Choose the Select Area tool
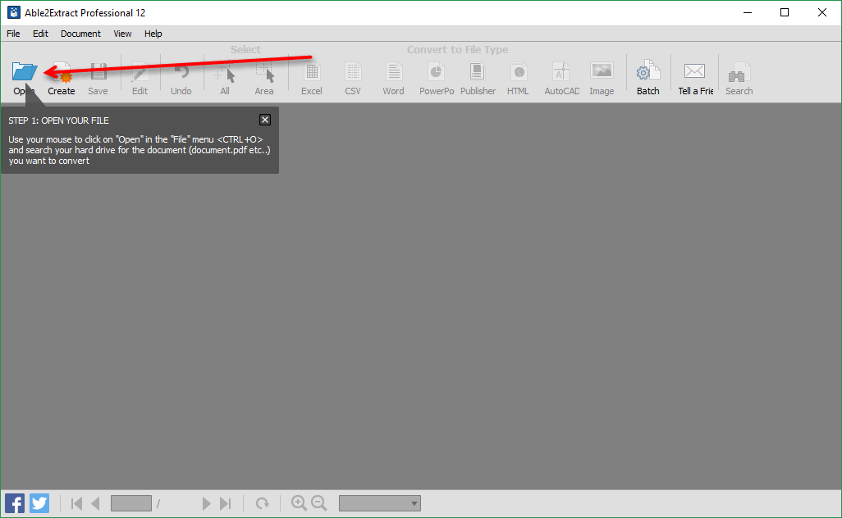The height and width of the screenshot is (518, 842). tap(264, 72)
